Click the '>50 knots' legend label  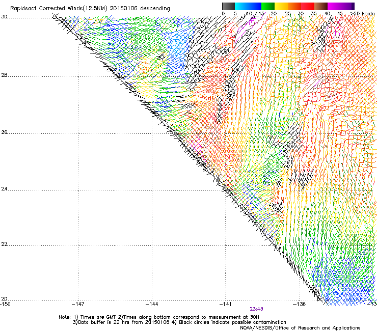coord(362,13)
